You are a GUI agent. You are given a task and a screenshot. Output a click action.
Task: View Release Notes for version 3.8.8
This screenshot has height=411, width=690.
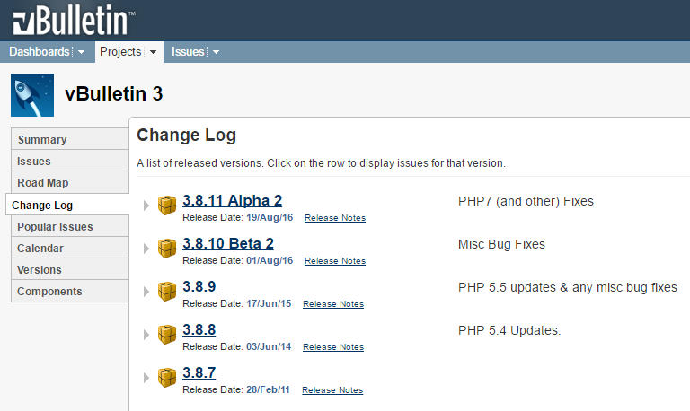click(333, 346)
